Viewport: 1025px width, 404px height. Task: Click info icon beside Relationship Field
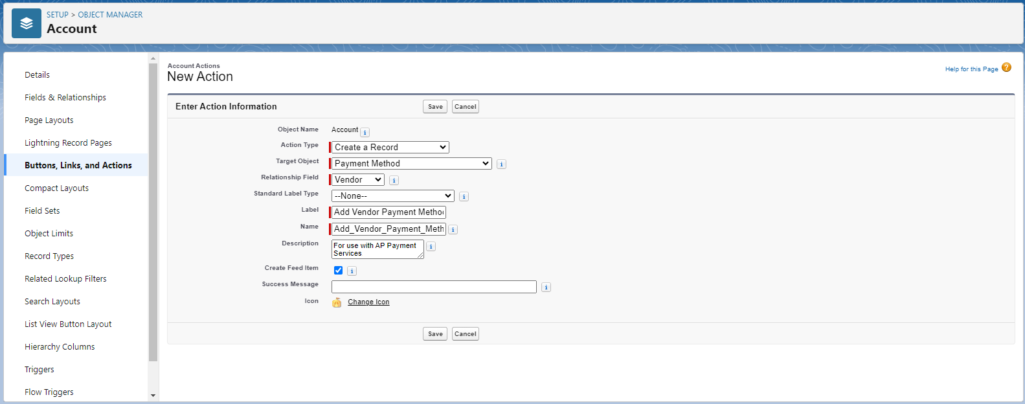(394, 181)
